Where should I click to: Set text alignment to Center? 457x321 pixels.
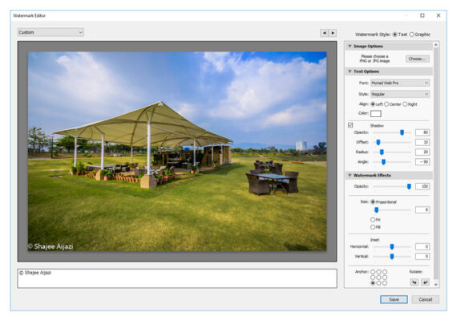coord(386,104)
